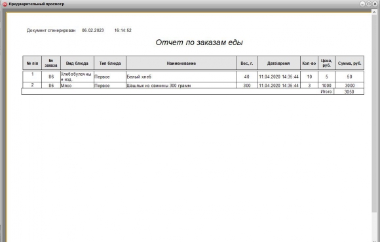Screen dimensions: 380x242
Task: Click the Мясо cell
Action: (x=77, y=85)
